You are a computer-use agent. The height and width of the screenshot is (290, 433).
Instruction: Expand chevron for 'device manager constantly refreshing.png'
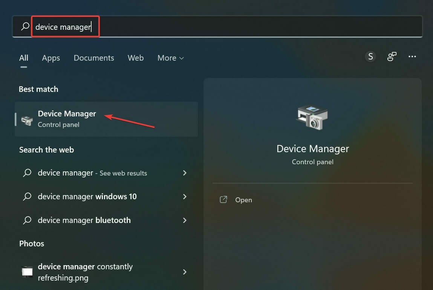pyautogui.click(x=185, y=272)
